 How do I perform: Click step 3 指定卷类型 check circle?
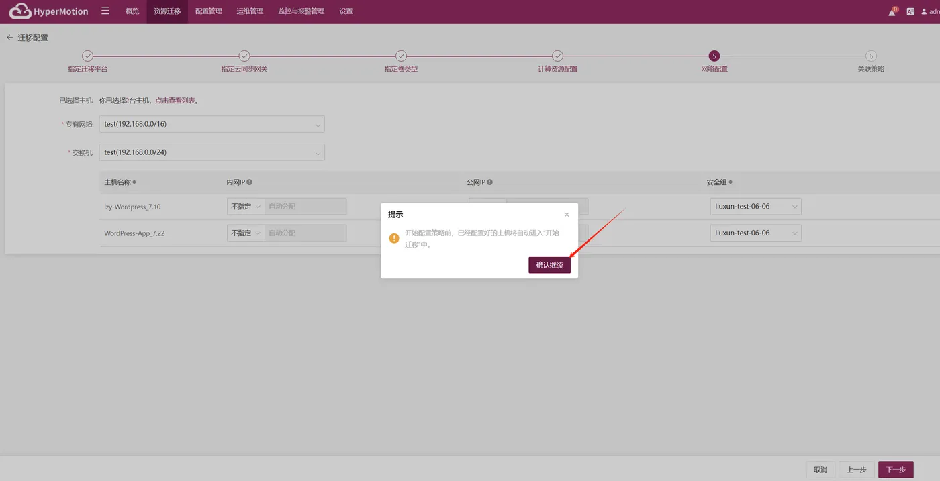click(x=401, y=56)
